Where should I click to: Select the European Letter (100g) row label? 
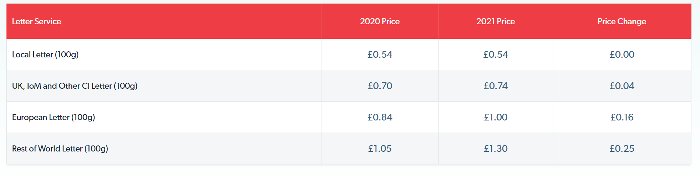54,117
